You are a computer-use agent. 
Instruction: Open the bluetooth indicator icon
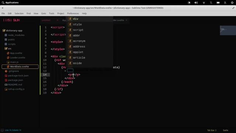click(211, 3)
